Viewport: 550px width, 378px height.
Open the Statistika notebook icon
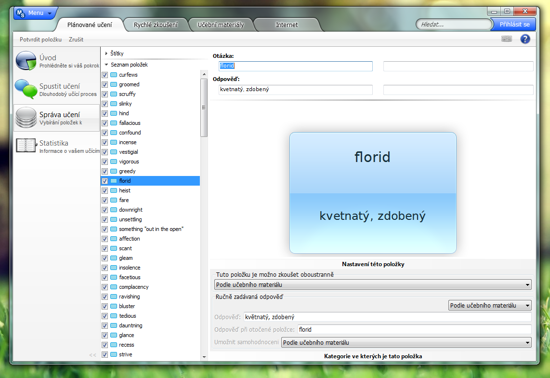click(x=26, y=146)
